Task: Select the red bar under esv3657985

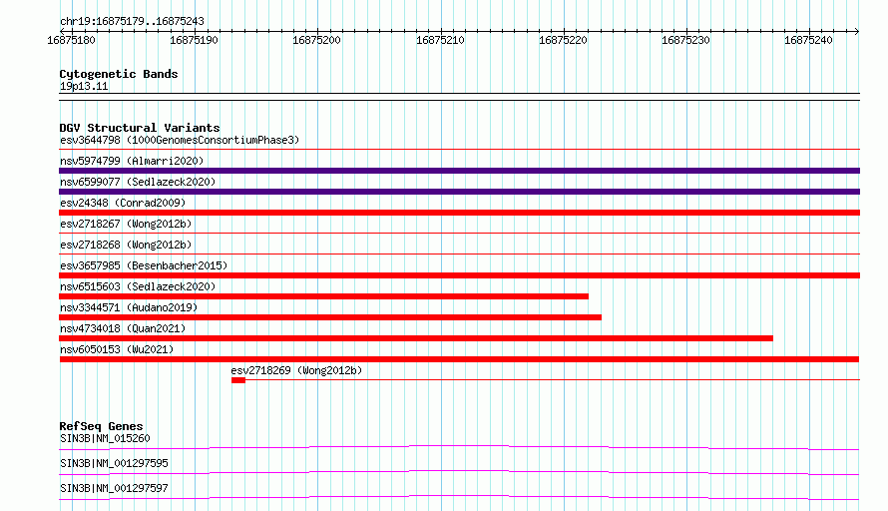Action: 459,275
